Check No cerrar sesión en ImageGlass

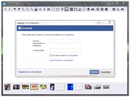pyautogui.click(x=51, y=56)
